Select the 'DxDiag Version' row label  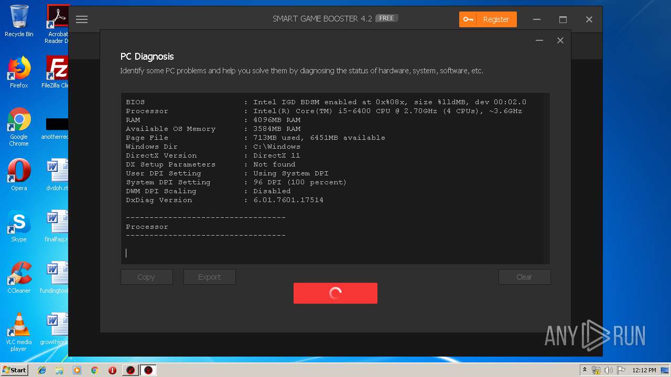(x=159, y=200)
